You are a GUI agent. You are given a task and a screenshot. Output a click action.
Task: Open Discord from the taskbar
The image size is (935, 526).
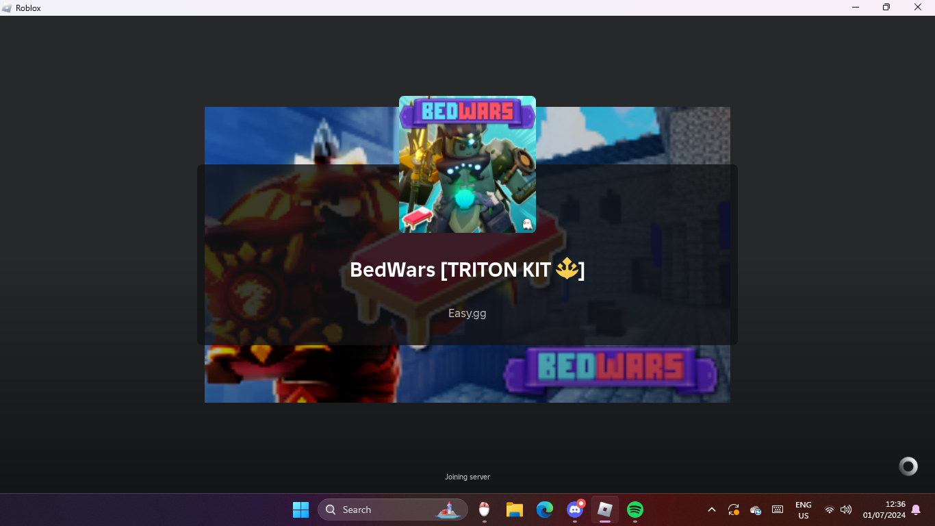(575, 510)
